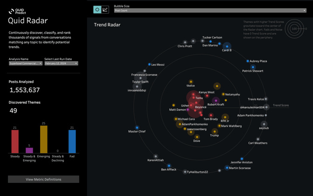
Task: Click the imraansiddiqi label
Action: pos(137,91)
